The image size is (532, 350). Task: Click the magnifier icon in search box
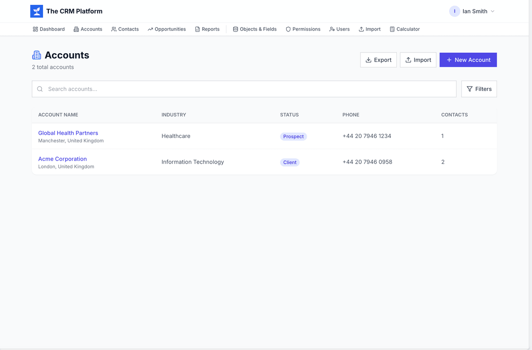[x=40, y=89]
